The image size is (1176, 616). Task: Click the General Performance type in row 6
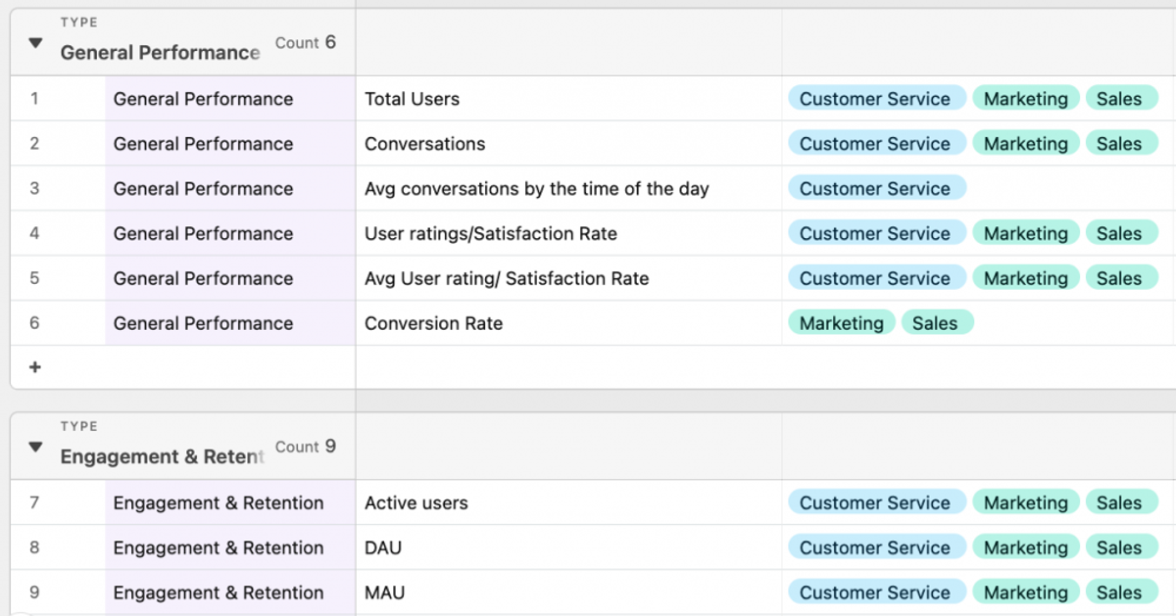point(230,324)
